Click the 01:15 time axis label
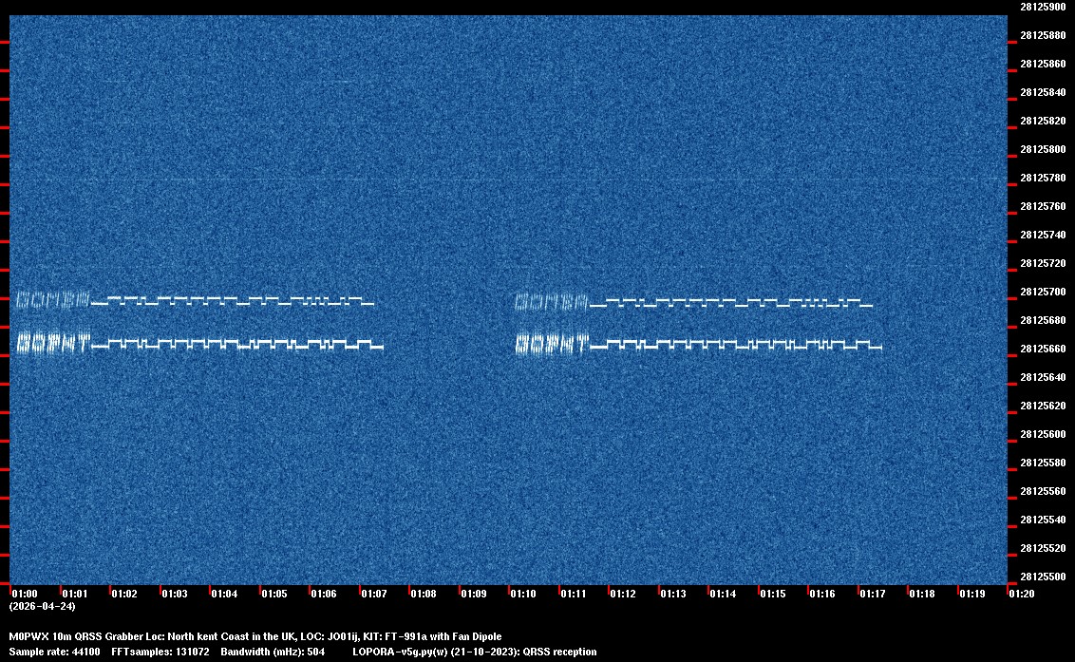 (773, 594)
